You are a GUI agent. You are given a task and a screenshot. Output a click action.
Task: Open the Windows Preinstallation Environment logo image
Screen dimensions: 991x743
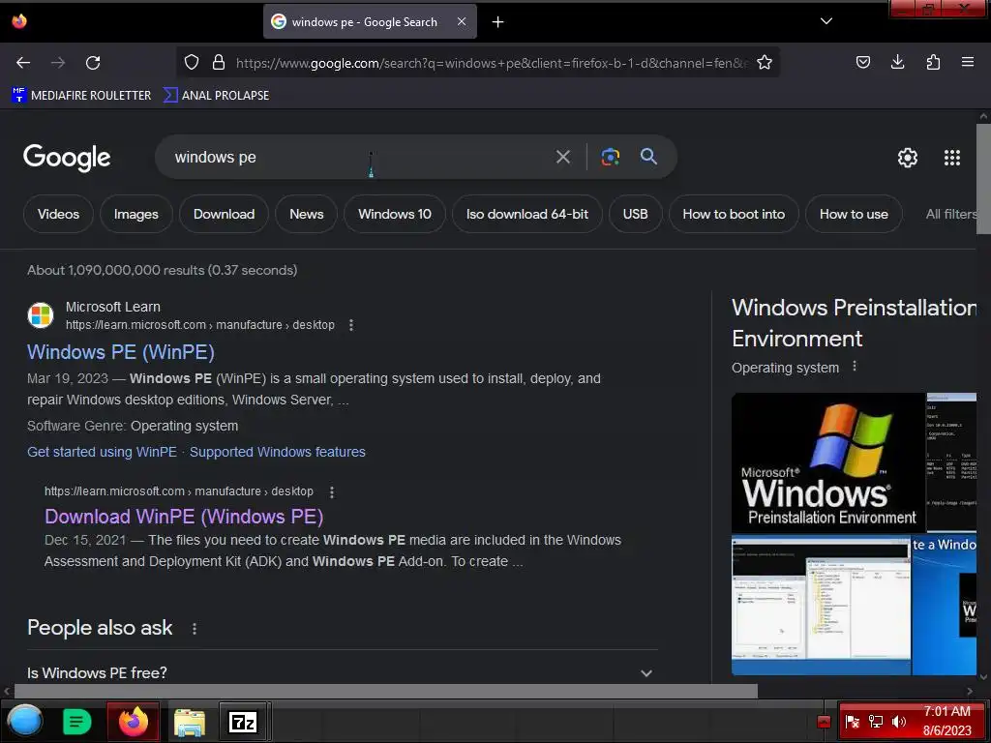[828, 462]
